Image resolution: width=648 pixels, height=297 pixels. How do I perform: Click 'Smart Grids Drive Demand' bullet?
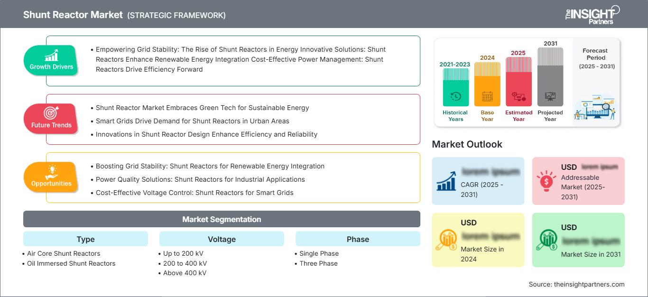pyautogui.click(x=193, y=121)
